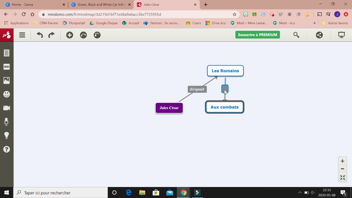352x198 pixels.
Task: Zoom out the mind map
Action: (x=342, y=169)
